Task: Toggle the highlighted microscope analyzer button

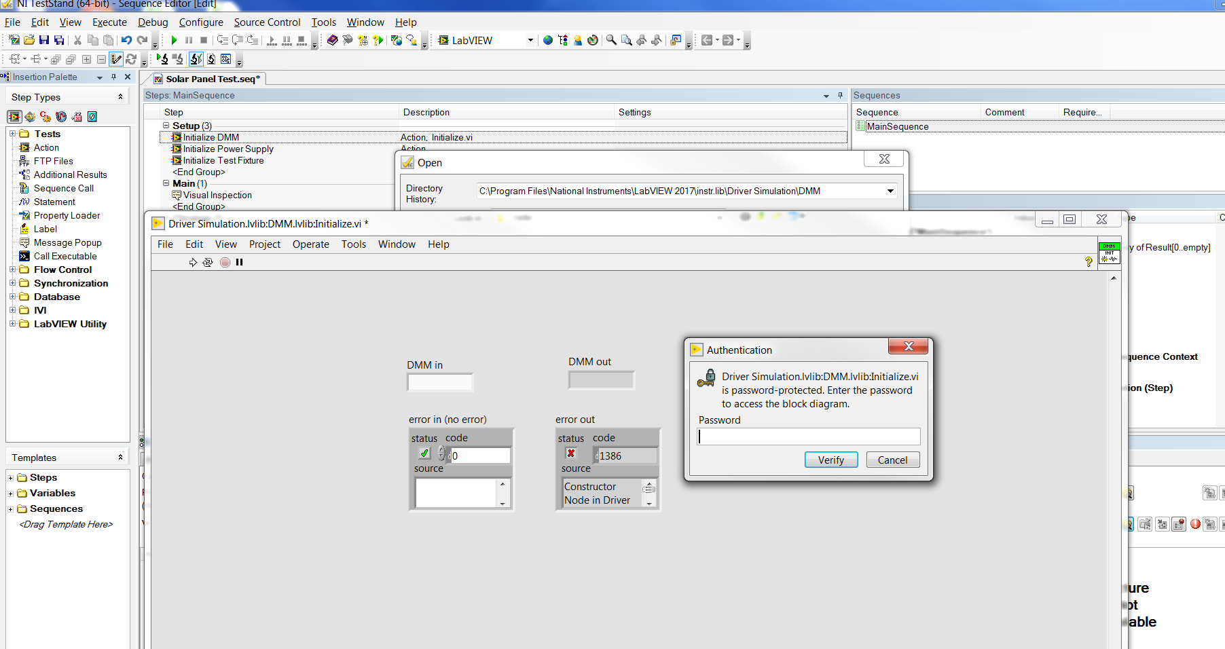Action: (196, 59)
